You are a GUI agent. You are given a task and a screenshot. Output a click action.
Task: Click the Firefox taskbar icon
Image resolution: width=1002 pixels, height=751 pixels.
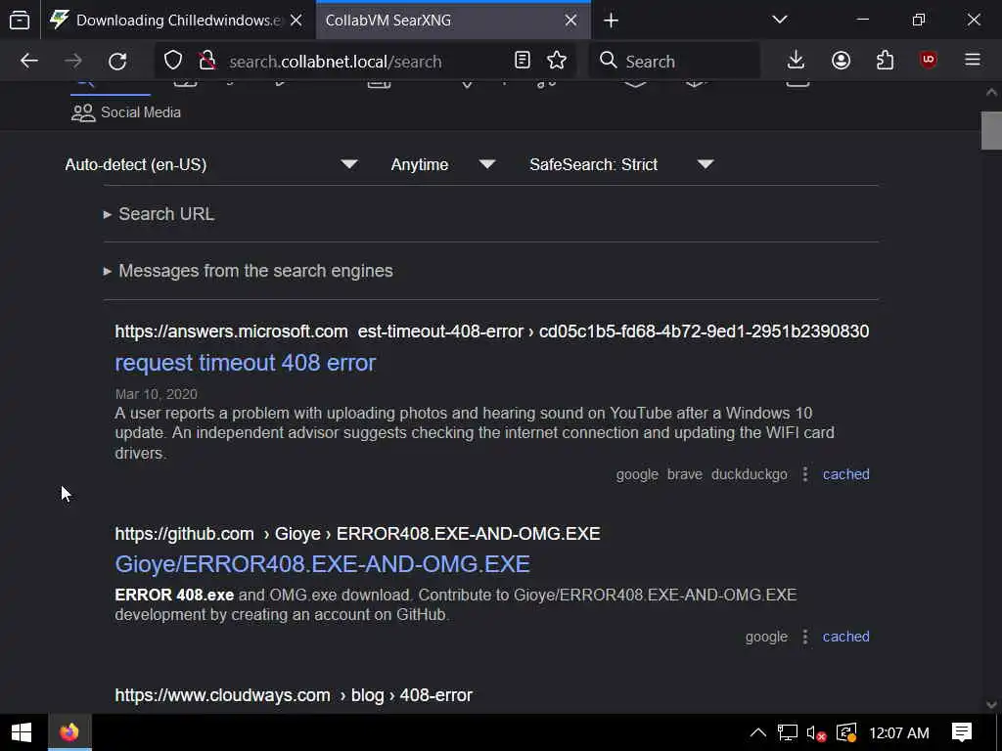pyautogui.click(x=69, y=732)
